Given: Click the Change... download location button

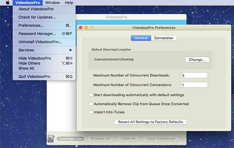Looking at the screenshot, I should pyautogui.click(x=197, y=60).
